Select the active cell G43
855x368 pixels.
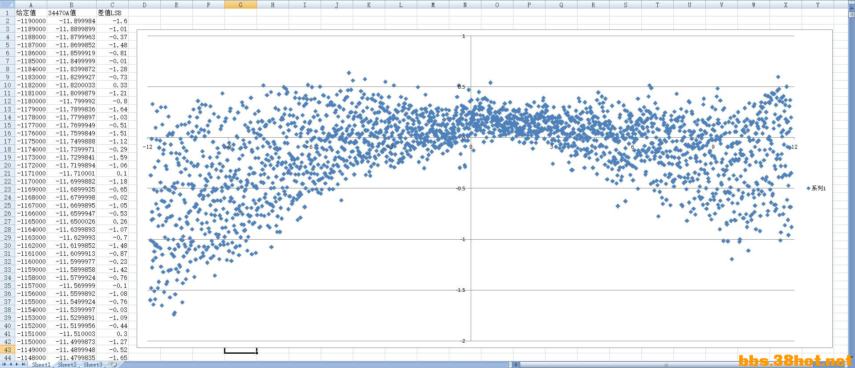(x=240, y=350)
